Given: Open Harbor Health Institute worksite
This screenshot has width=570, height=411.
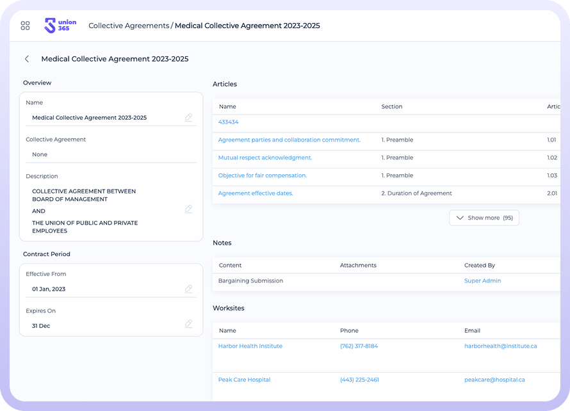Looking at the screenshot, I should [x=250, y=346].
